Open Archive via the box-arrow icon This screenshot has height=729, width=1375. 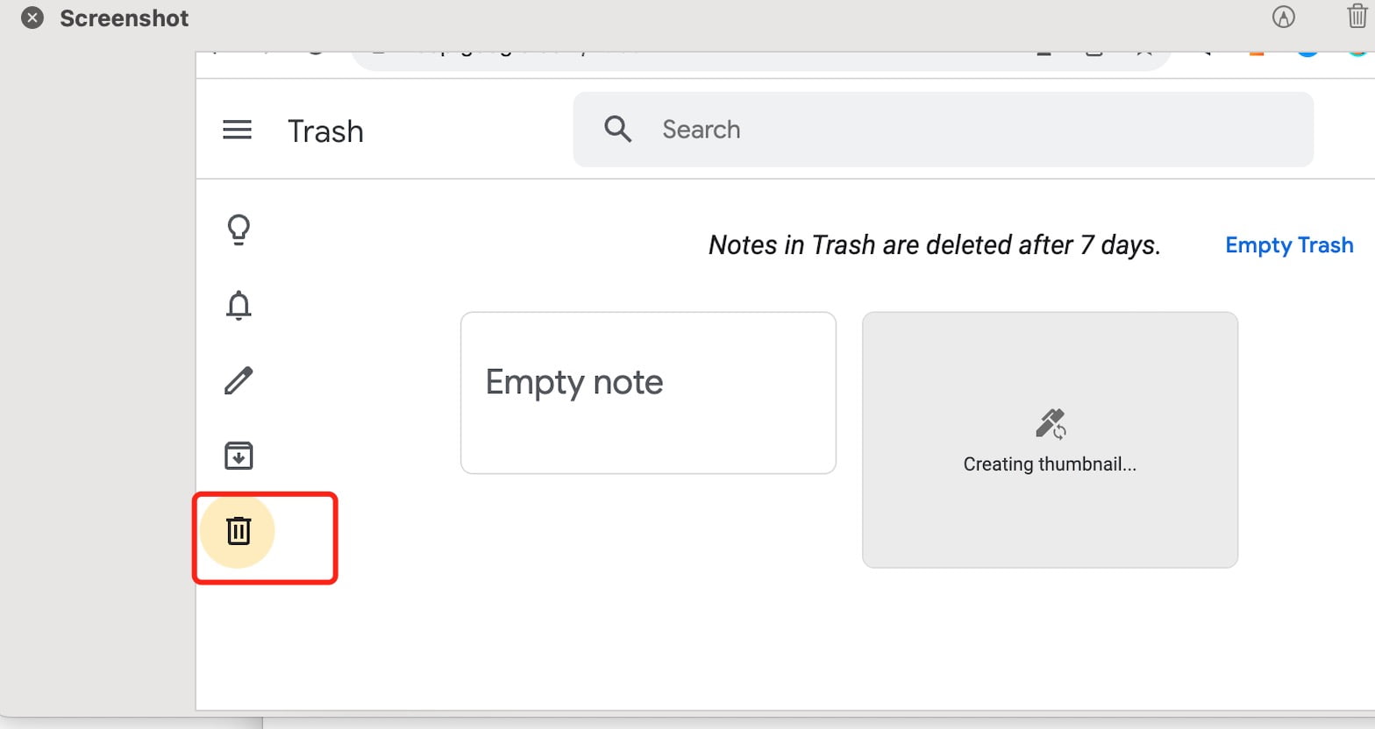239,456
